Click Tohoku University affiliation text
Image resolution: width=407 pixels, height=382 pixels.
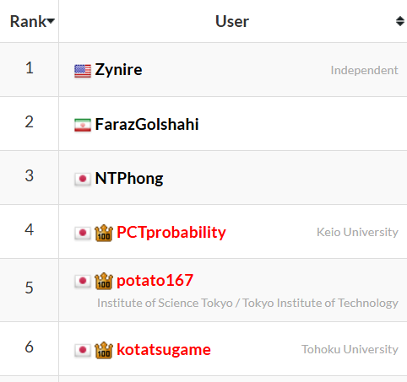point(350,349)
